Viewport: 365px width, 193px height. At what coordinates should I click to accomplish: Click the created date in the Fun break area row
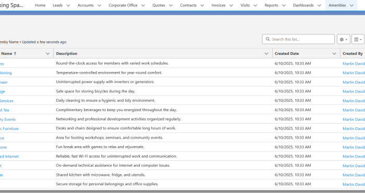pos(293,147)
